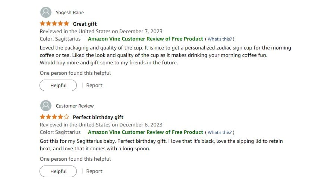Open the Great gift review title
The image size is (315, 183).
click(85, 24)
